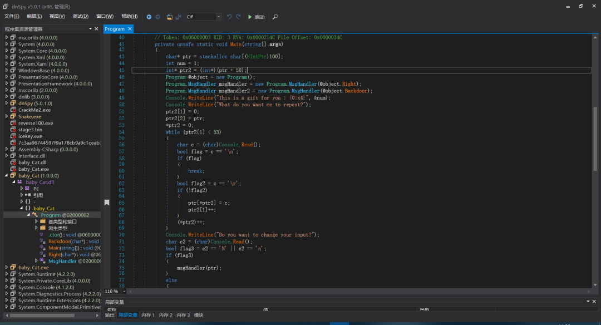This screenshot has width=601, height=325.
Task: Switch to the 内存 1 tab
Action: (147, 315)
